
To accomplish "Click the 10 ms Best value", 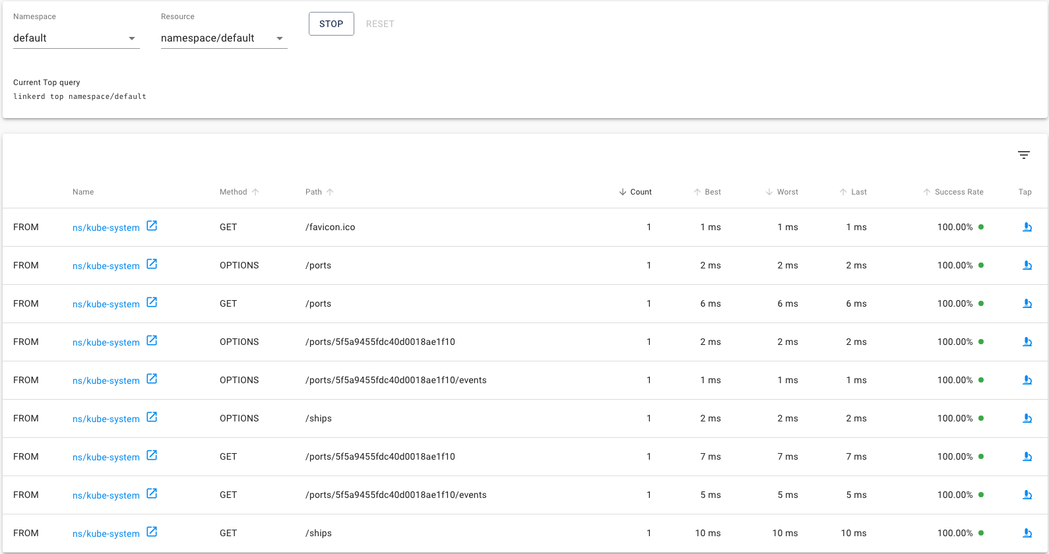I will click(708, 533).
